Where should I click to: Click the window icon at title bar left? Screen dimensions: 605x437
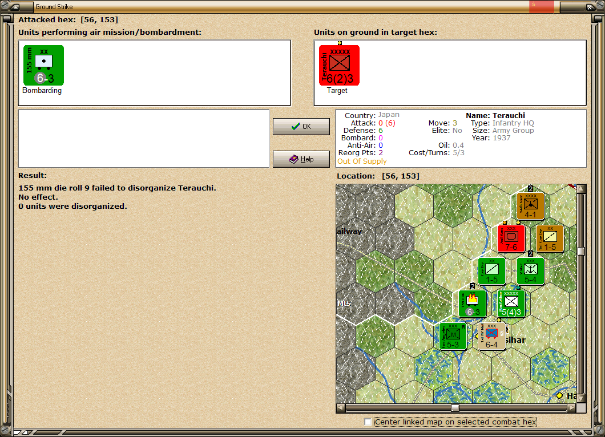pyautogui.click(x=14, y=6)
